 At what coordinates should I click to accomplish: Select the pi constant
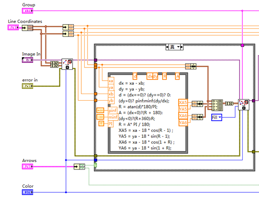click(101, 123)
